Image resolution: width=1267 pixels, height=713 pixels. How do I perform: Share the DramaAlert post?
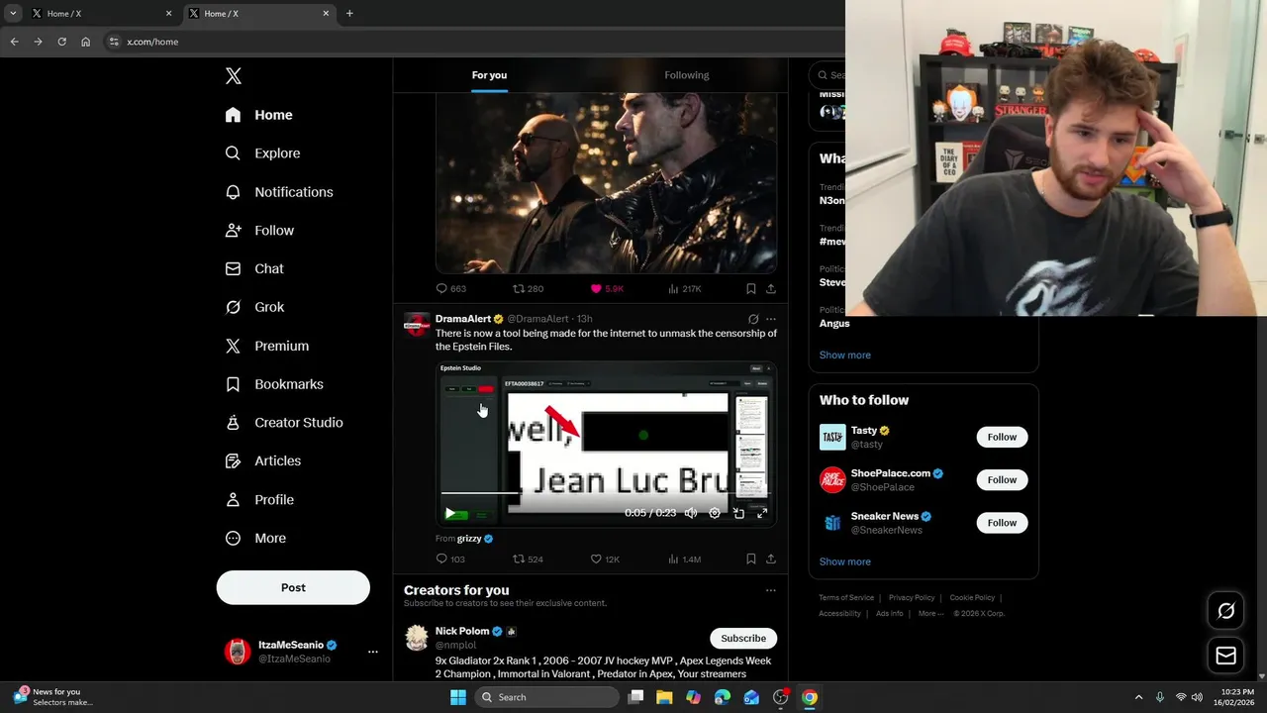[771, 559]
